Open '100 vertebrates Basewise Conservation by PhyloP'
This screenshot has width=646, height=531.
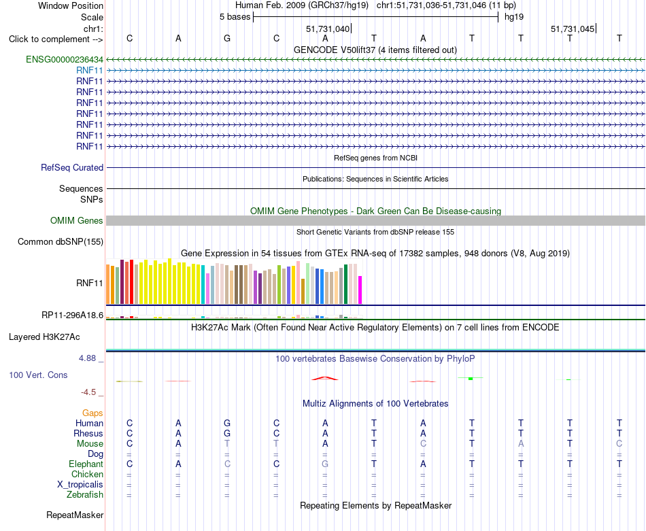click(x=375, y=359)
